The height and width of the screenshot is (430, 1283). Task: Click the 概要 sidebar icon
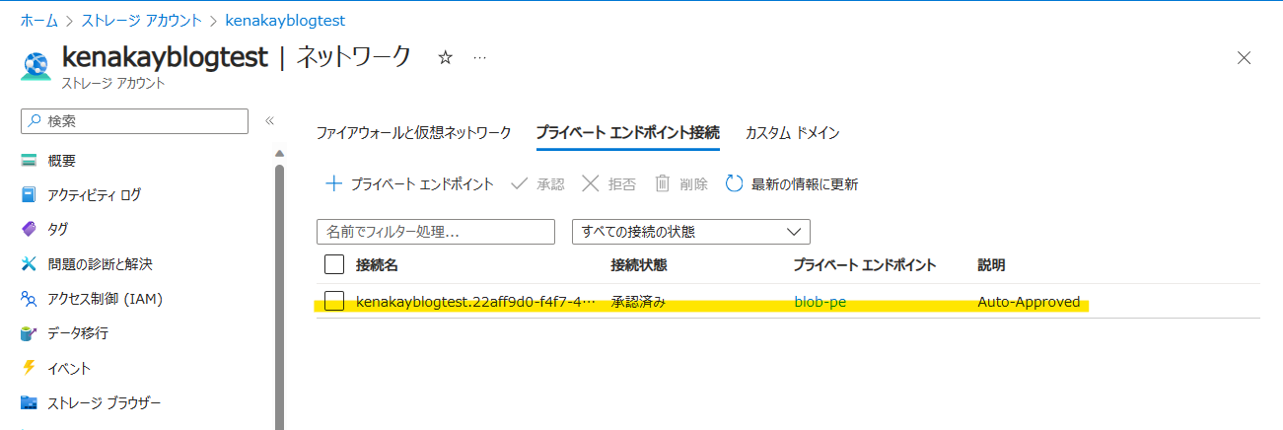(x=29, y=161)
